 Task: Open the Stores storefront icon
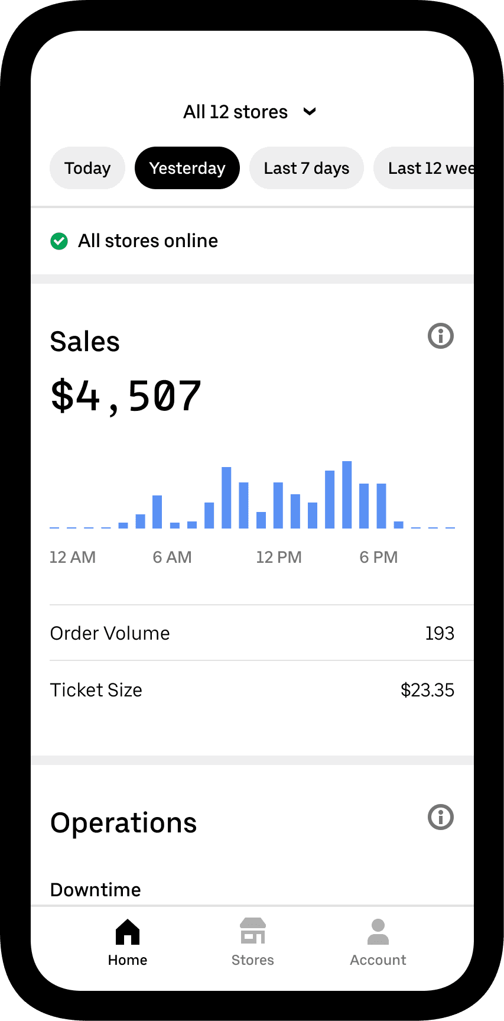[x=253, y=931]
